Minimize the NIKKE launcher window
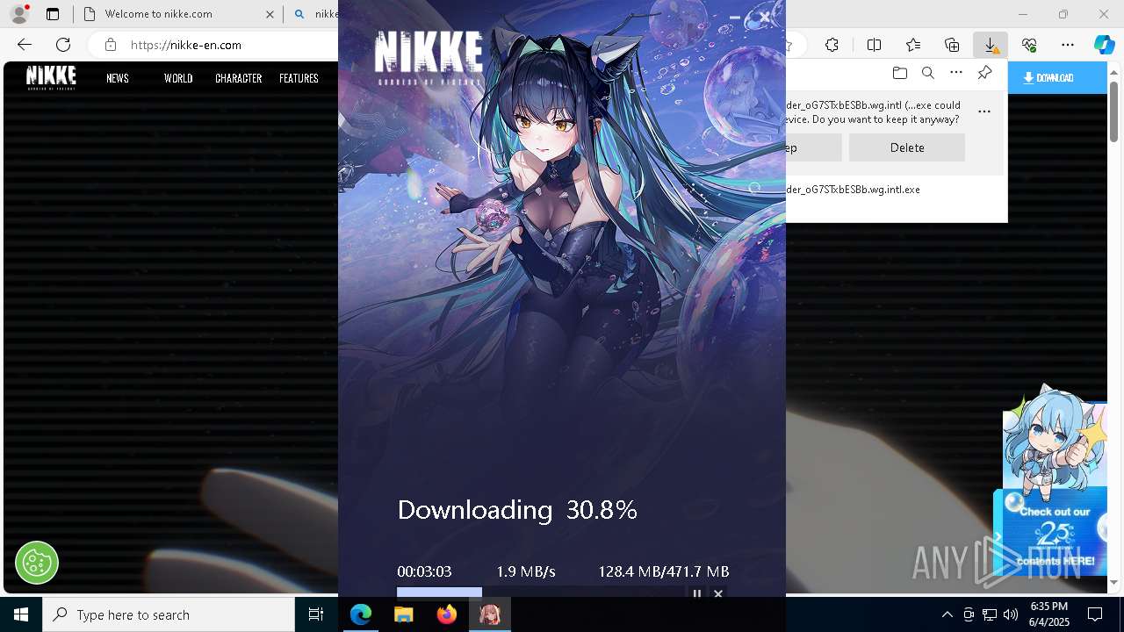The height and width of the screenshot is (632, 1124). click(x=735, y=18)
